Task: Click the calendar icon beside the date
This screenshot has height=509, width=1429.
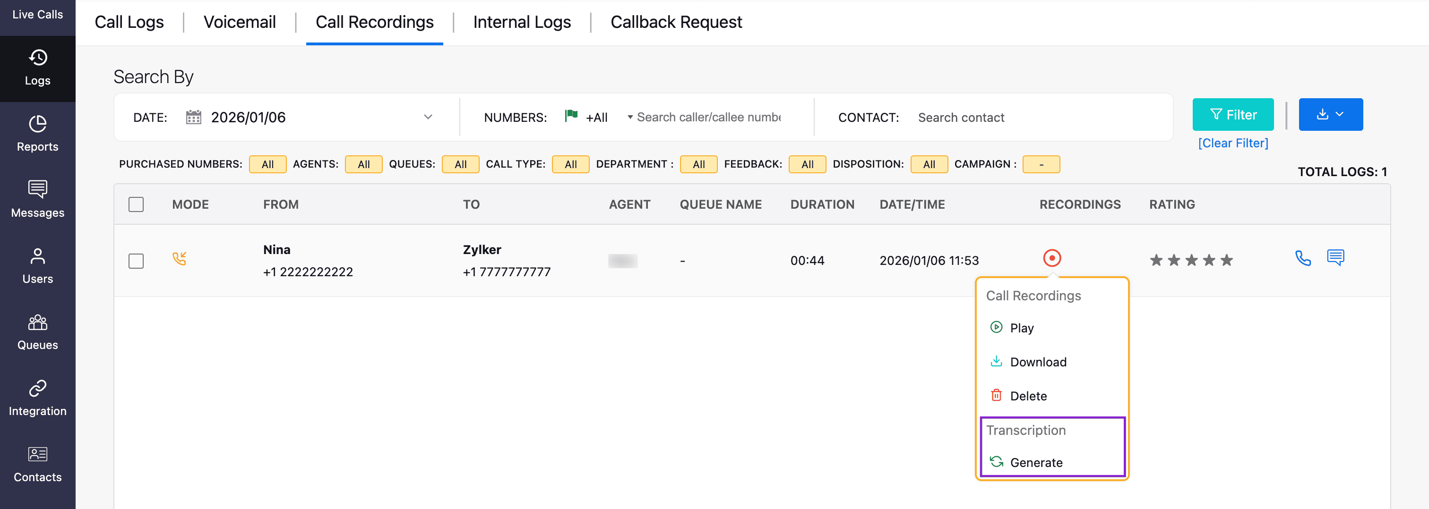Action: tap(194, 118)
